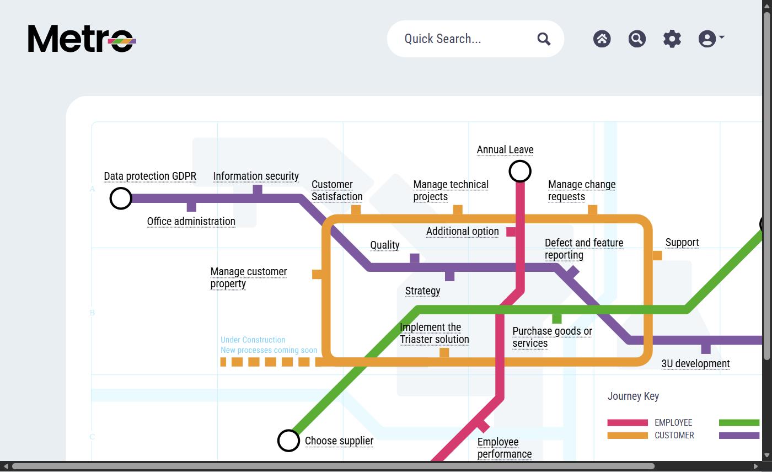Click the horizontal scrollbar right arrow
Screen dimensions: 772x472
pyautogui.click(x=756, y=466)
